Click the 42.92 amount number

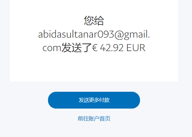pyautogui.click(x=112, y=48)
